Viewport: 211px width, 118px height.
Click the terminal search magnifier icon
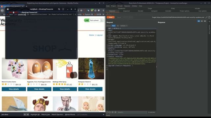[59, 9]
